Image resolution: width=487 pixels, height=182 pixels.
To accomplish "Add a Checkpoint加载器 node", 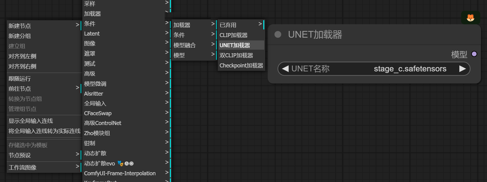I will [x=241, y=65].
